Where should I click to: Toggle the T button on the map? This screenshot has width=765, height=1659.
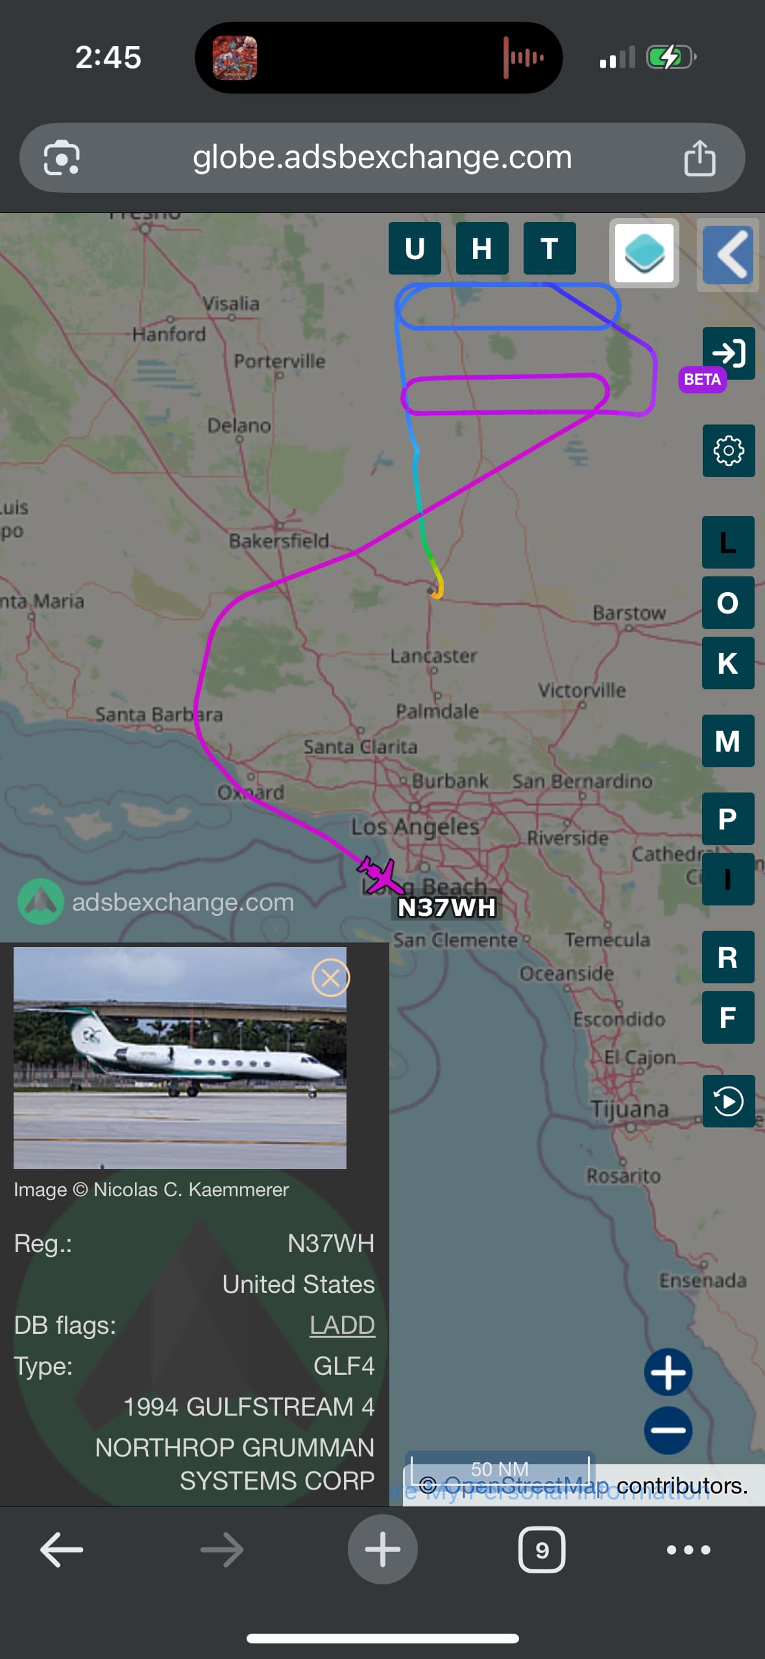(550, 249)
